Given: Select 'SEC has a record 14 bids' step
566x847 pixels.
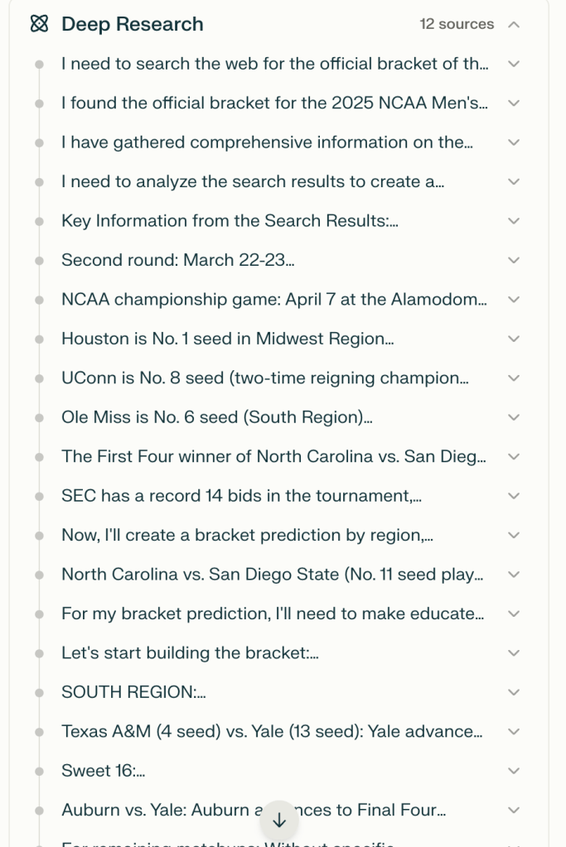Looking at the screenshot, I should [x=242, y=496].
